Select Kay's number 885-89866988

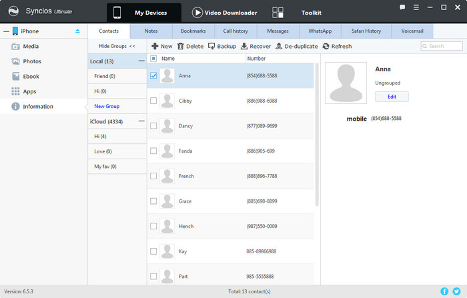262,251
